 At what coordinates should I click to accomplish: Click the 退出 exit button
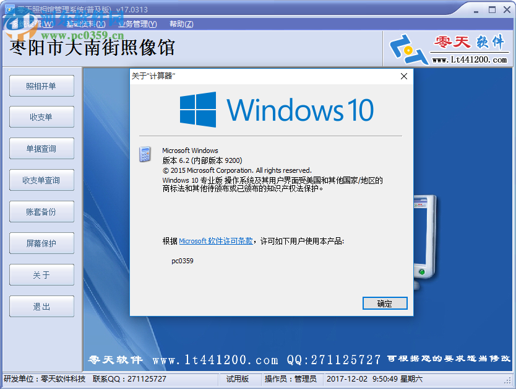41,306
